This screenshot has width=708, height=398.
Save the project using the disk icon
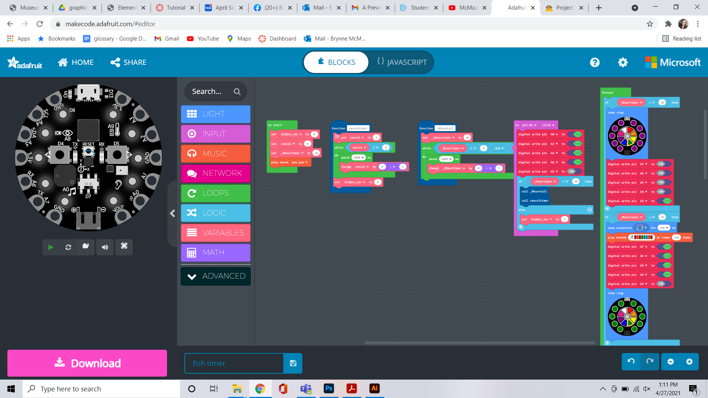293,363
